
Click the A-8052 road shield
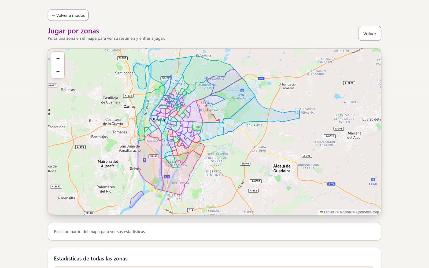point(56,187)
